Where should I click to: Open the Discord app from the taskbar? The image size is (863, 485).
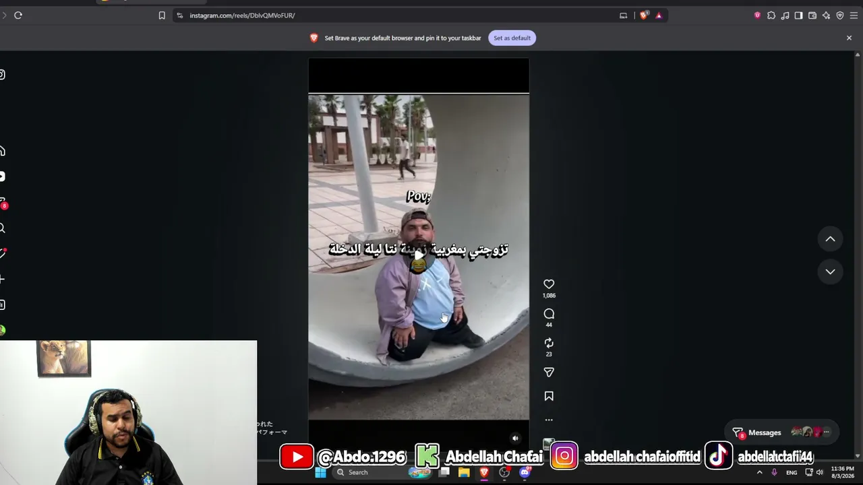point(525,473)
